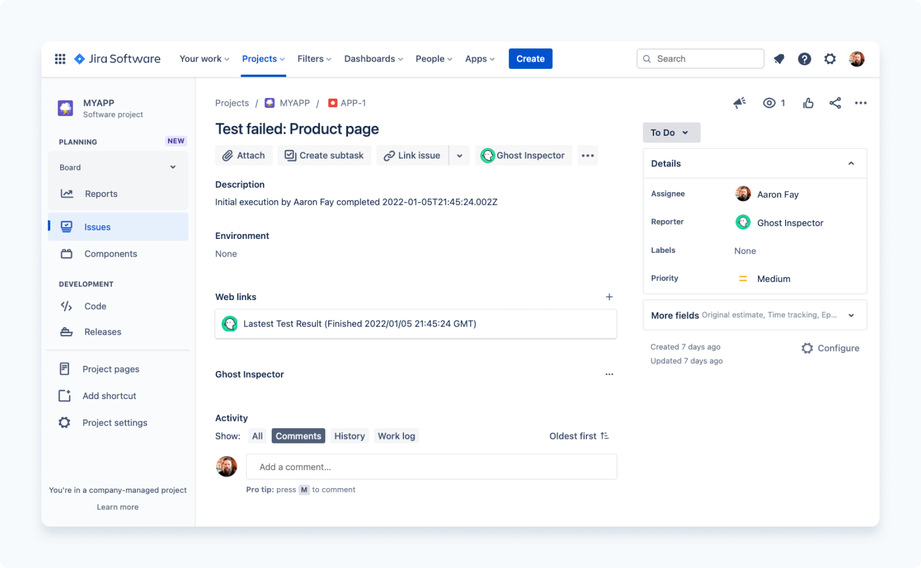Click the share icon on the issue

(x=835, y=103)
